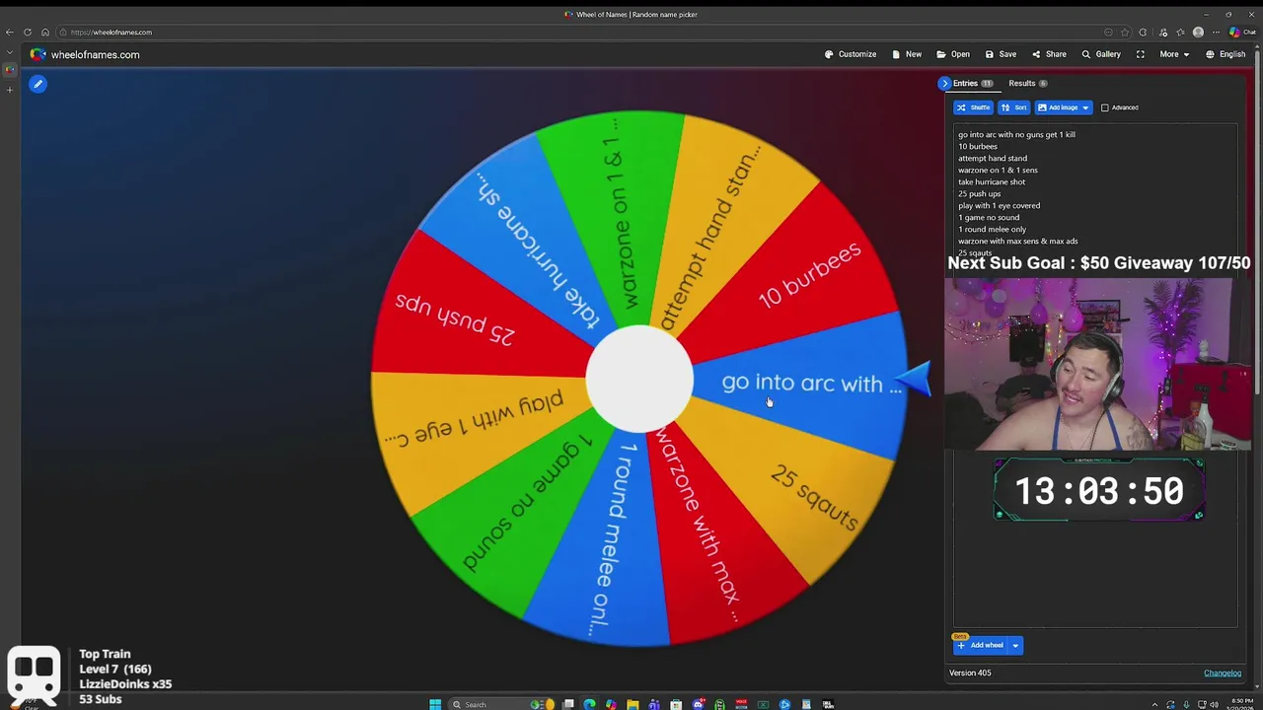Collapse the entries side panel with blue chevron

coord(944,83)
